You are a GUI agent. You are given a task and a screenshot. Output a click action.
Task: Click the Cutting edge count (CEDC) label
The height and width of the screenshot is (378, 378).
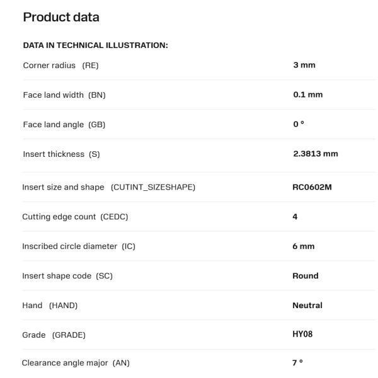[x=75, y=217]
